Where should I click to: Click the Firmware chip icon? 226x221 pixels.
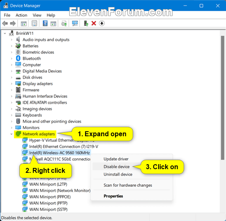[18, 90]
